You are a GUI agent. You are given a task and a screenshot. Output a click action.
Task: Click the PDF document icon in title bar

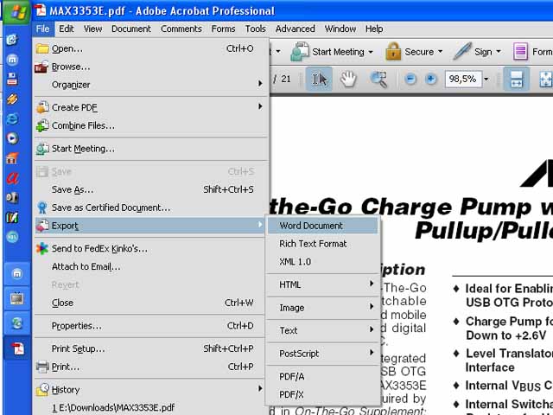click(x=41, y=10)
